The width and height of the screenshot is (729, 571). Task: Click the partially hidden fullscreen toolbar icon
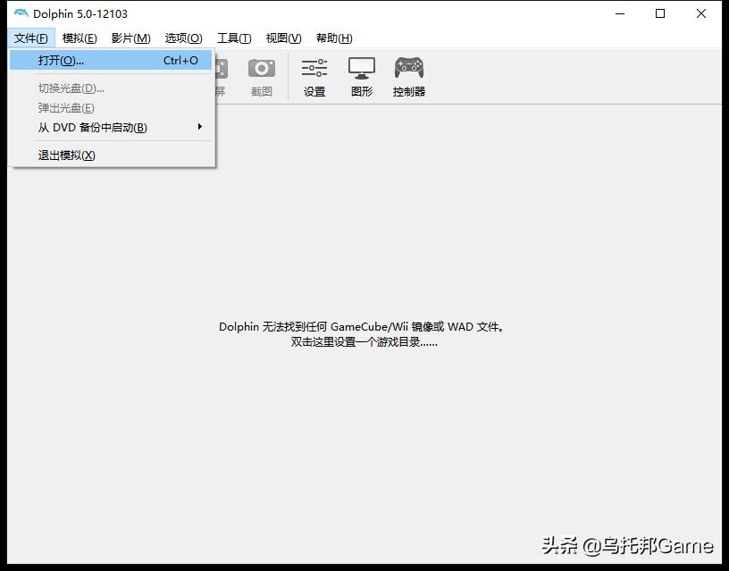click(x=219, y=76)
